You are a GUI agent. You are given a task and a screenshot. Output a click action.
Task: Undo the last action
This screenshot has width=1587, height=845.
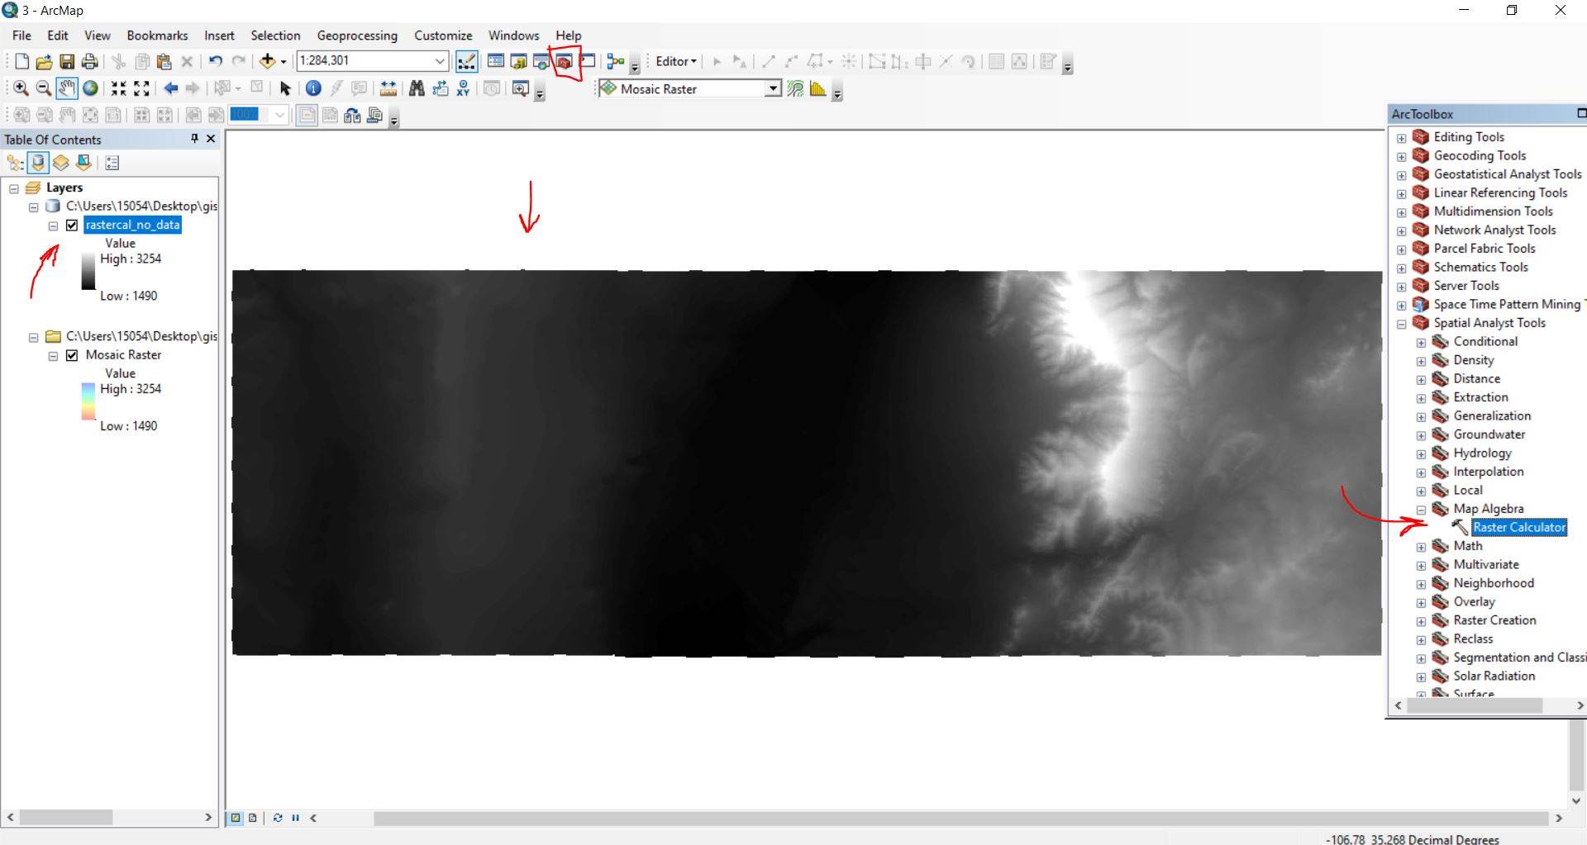216,61
